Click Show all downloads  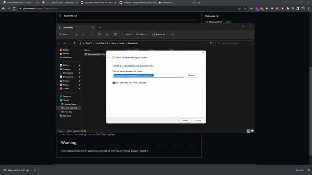coord(300,170)
